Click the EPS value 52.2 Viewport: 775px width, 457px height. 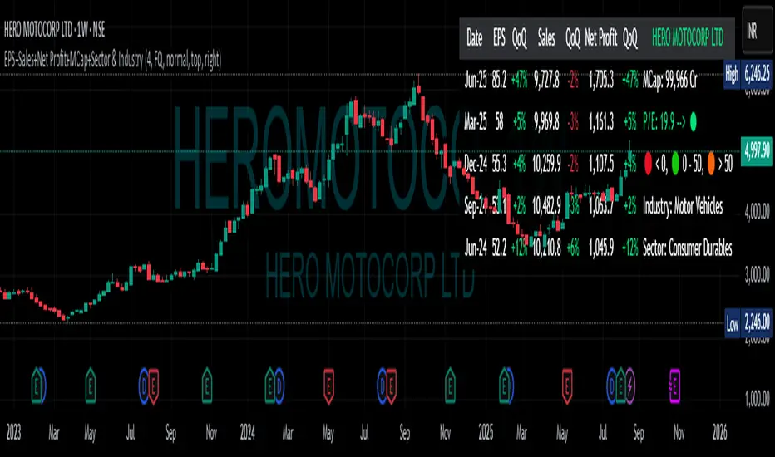click(499, 248)
